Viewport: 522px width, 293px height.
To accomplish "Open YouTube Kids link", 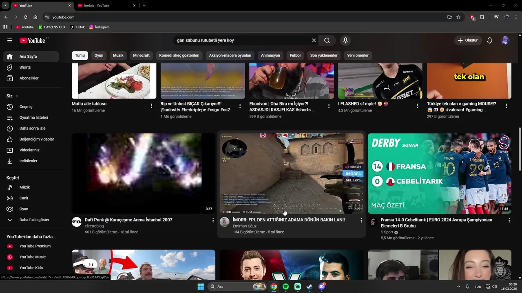I will tap(31, 268).
